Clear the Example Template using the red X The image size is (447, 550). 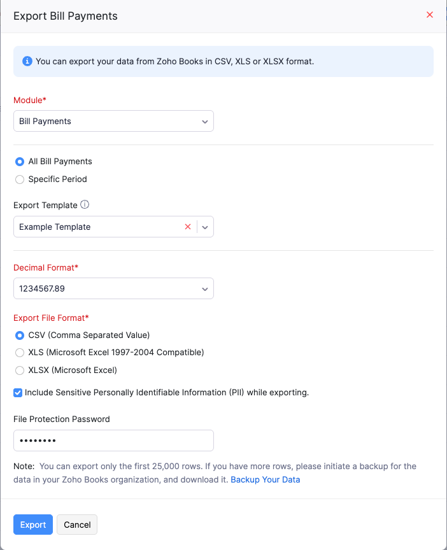pos(188,227)
